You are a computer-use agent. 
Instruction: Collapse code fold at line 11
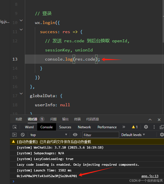tap(21, 30)
